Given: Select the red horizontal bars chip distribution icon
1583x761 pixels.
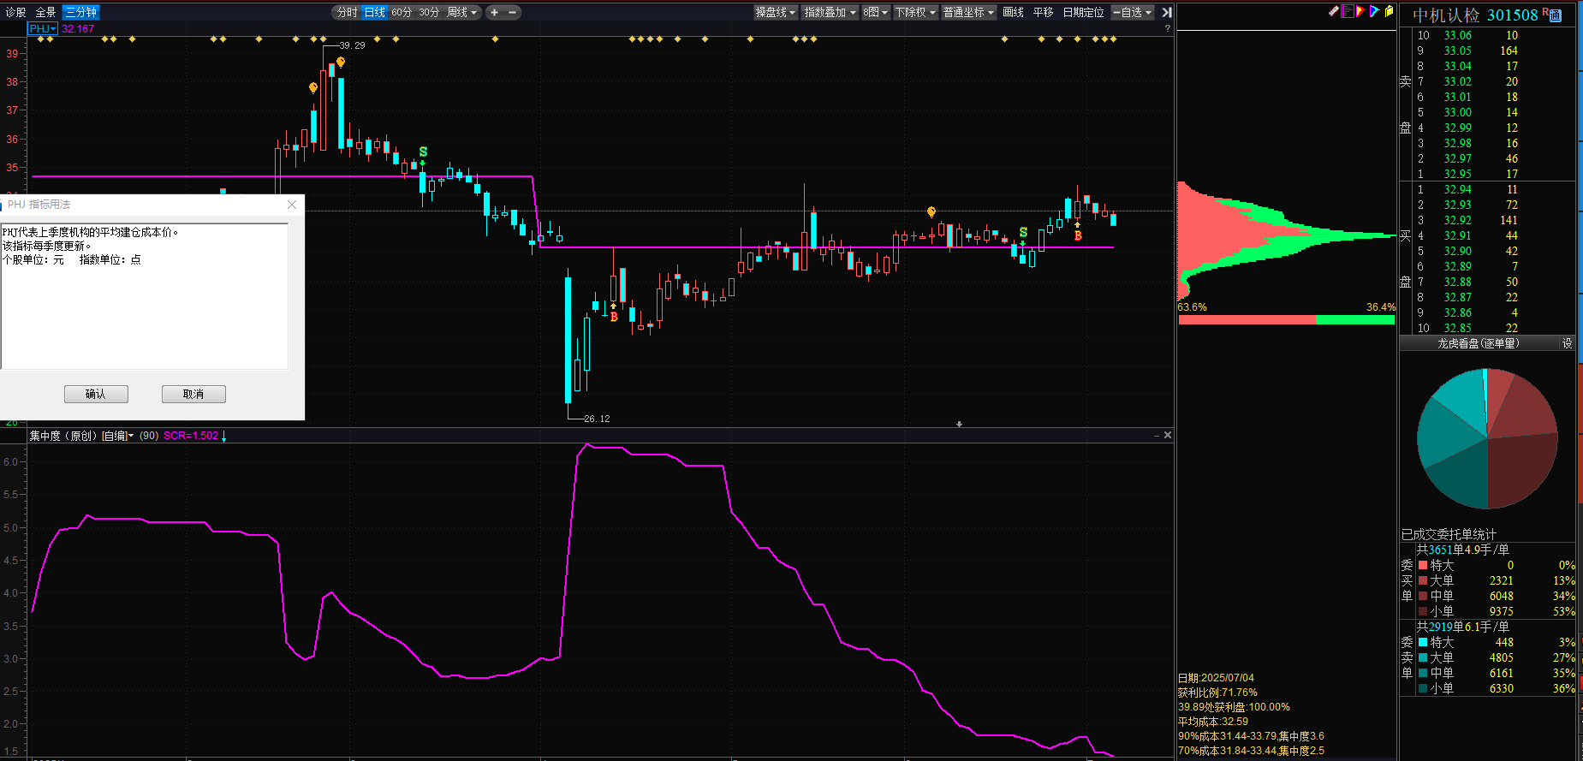Looking at the screenshot, I should point(1348,11).
